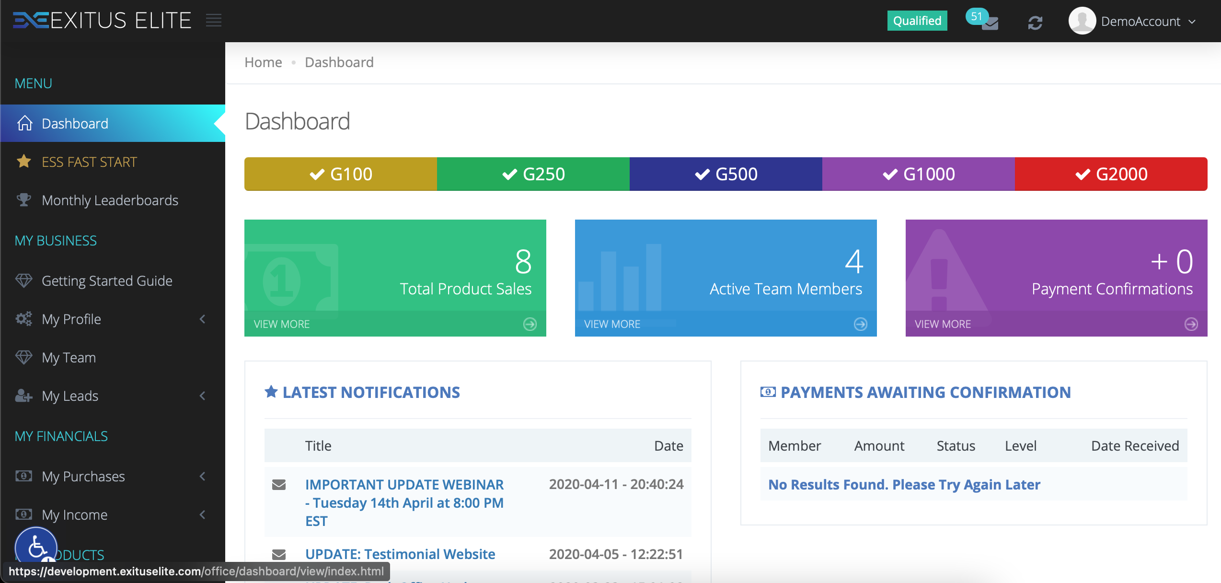1221x583 pixels.
Task: Click the Date Received column header
Action: [1135, 446]
